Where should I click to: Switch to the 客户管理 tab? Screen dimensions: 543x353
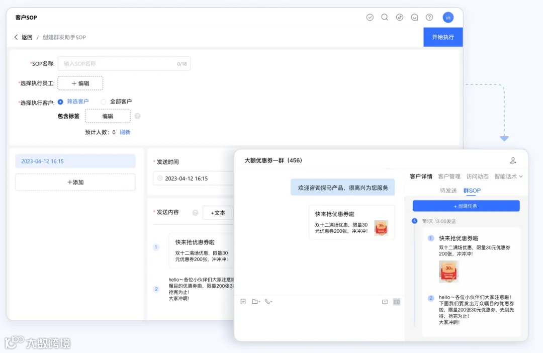coord(449,176)
